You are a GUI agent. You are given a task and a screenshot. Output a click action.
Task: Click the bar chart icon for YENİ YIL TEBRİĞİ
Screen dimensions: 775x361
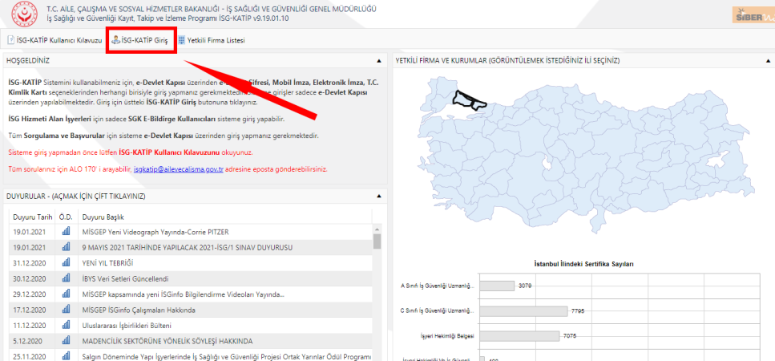tap(66, 262)
